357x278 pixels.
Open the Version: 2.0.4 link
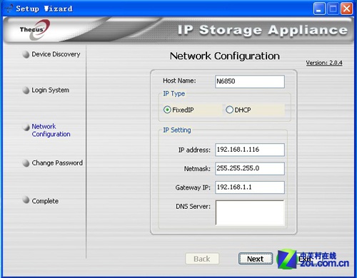324,63
